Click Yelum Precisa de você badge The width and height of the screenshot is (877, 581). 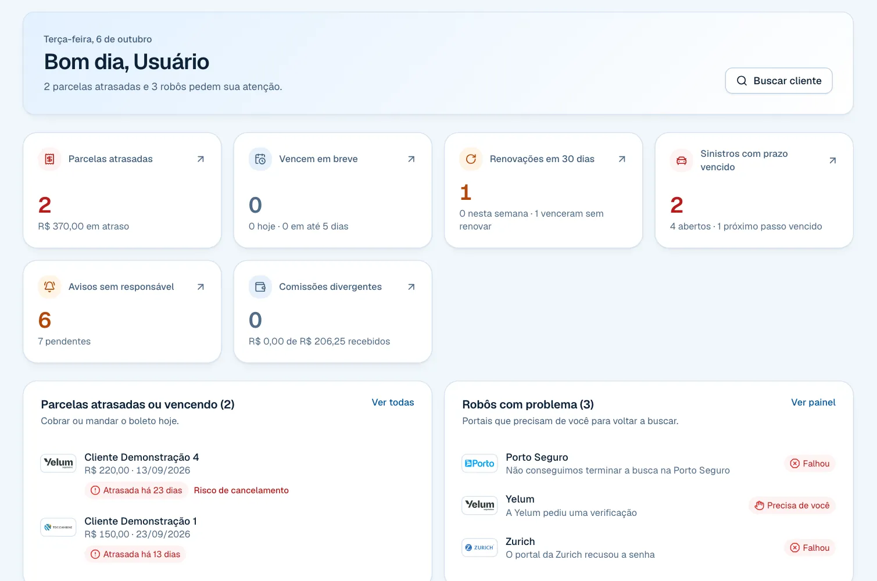coord(792,505)
